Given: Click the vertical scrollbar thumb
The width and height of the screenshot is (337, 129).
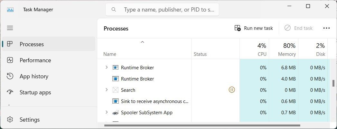Looking at the screenshot, I should click(x=333, y=83).
